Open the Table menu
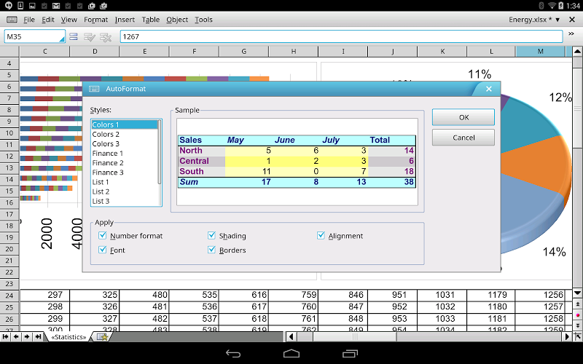Image resolution: width=583 pixels, height=364 pixels. tap(151, 20)
